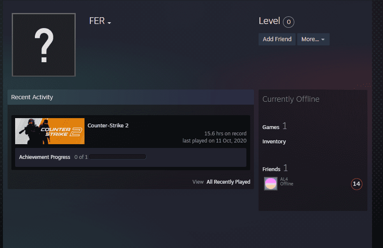
Task: Click the achievement progress bar
Action: [117, 156]
